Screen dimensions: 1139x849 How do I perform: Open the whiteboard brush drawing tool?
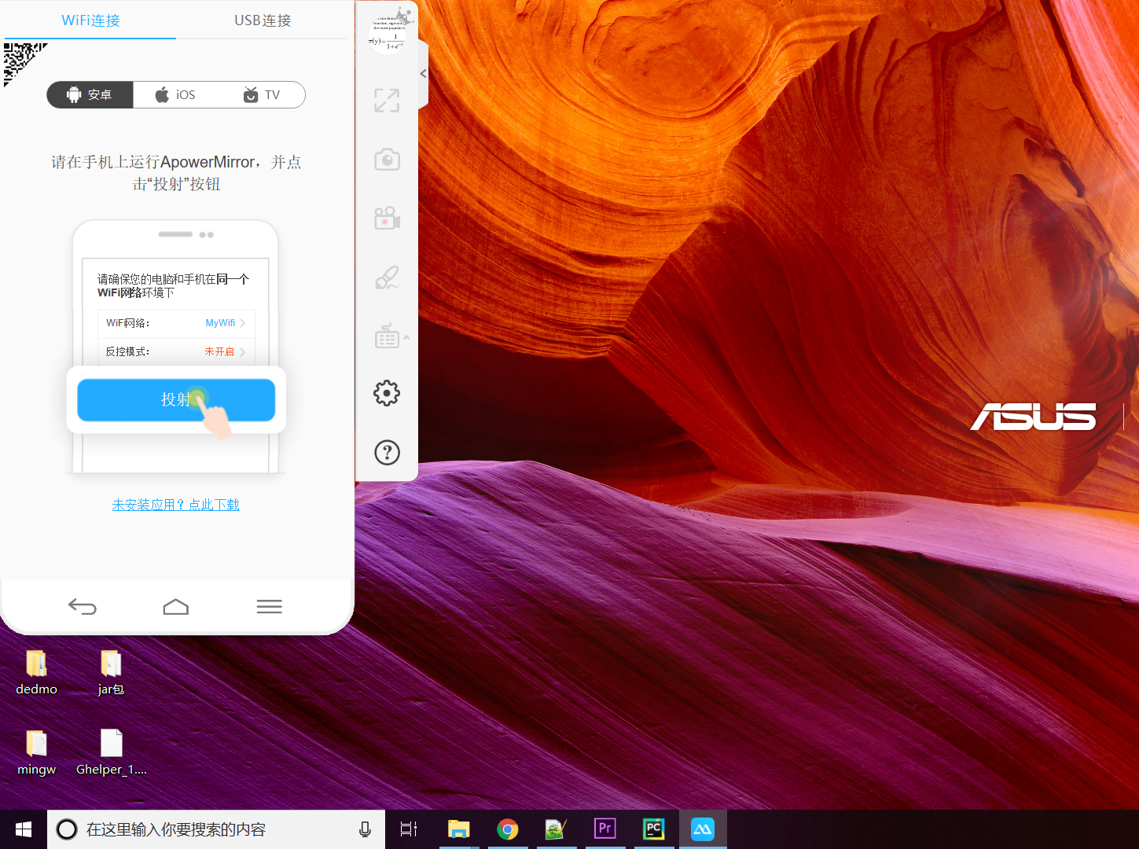(387, 277)
